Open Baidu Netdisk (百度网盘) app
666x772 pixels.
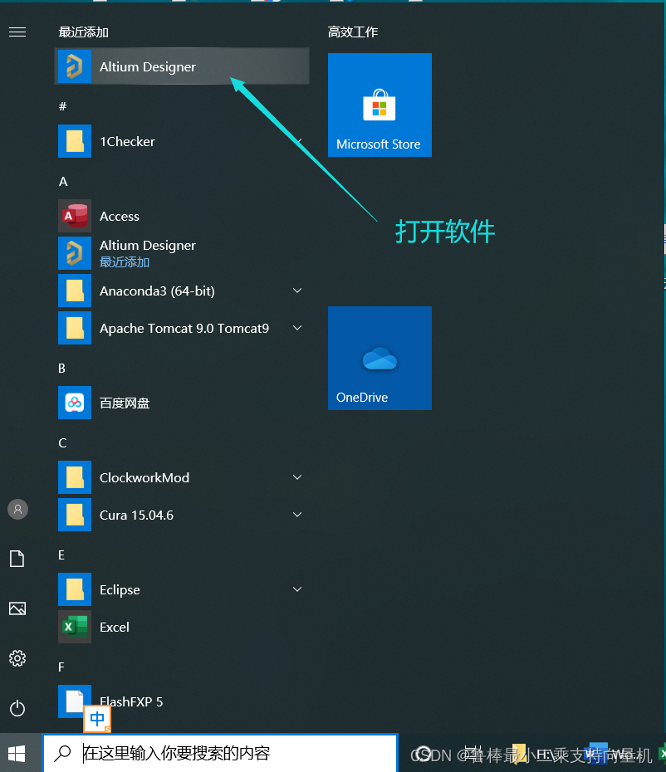(124, 403)
